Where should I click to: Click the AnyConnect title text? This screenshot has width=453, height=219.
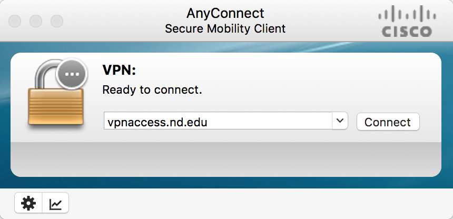click(225, 13)
